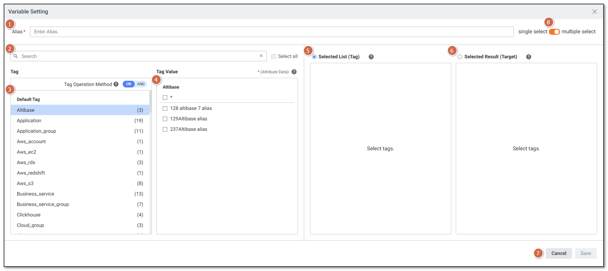Click help icon beside Attribute Data label

(294, 72)
